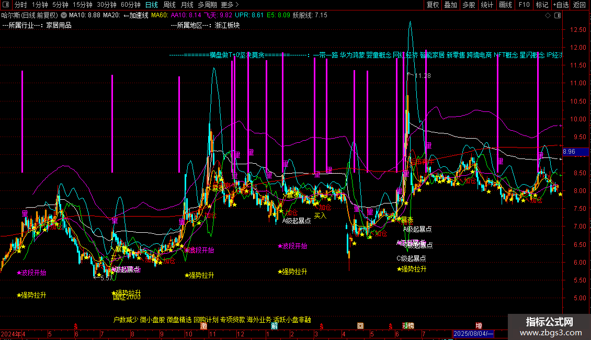The height and width of the screenshot is (340, 591).
Task: Click the 增 event marker on timeline
Action: click(x=479, y=326)
